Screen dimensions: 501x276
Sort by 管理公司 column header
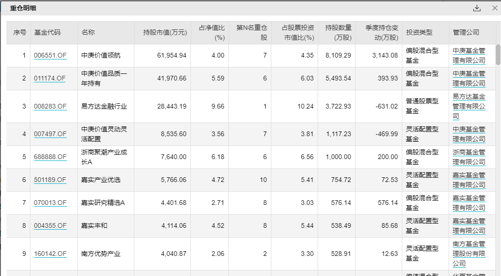click(x=472, y=33)
